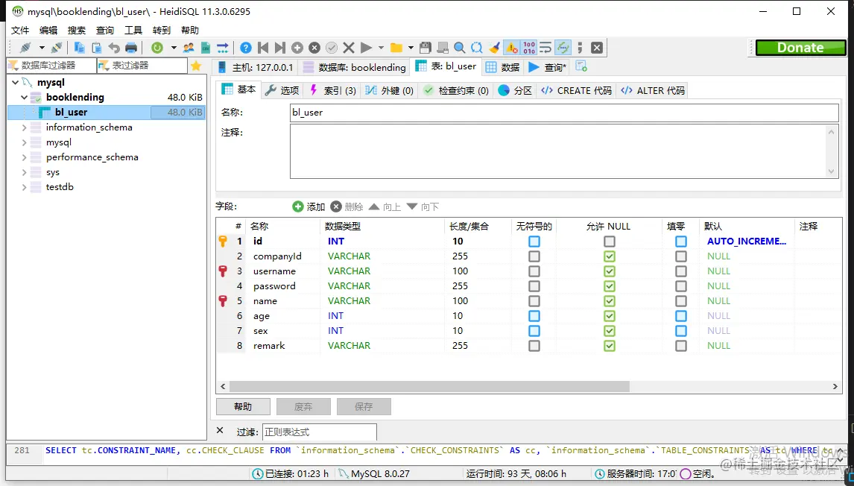854x486 pixels.
Task: Open the session manager dropdown arrow
Action: click(42, 48)
